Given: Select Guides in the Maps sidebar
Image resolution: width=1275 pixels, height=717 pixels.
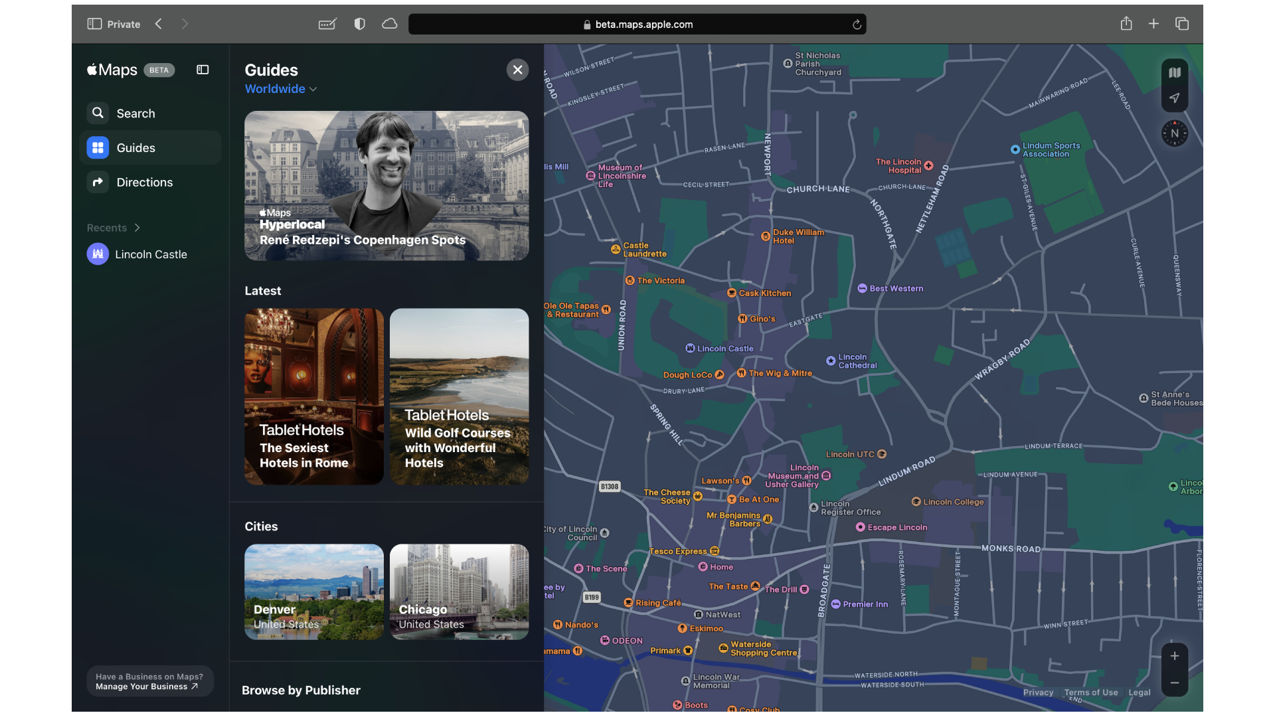Looking at the screenshot, I should (x=150, y=147).
